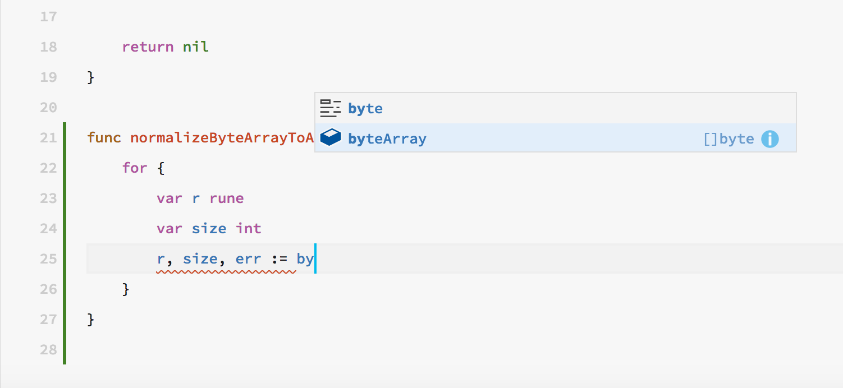Click the 'return nil' statement
The height and width of the screenshot is (388, 843).
click(166, 47)
